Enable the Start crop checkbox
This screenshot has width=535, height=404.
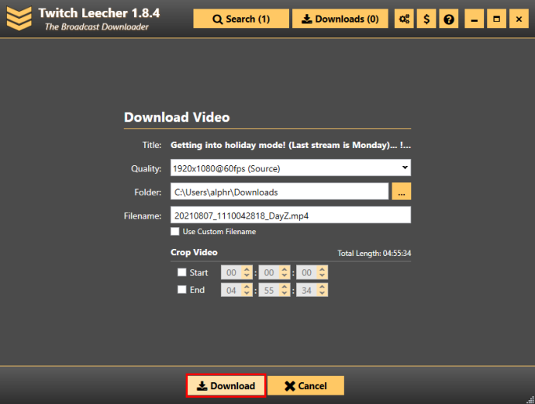(x=182, y=272)
